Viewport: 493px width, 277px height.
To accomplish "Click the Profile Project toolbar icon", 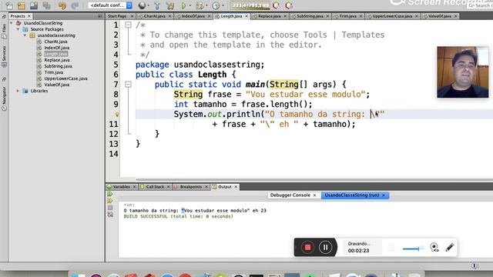I will click(216, 5).
